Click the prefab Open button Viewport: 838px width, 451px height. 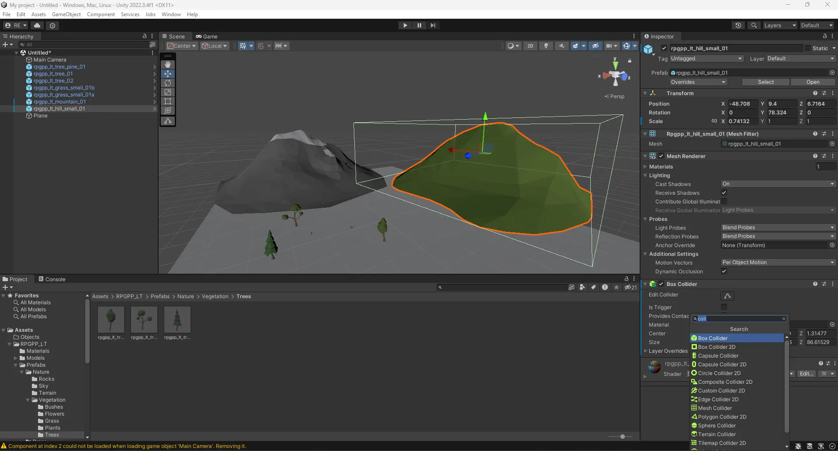813,82
